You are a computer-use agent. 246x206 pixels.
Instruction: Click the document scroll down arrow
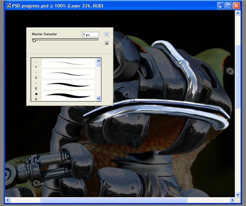(238, 195)
